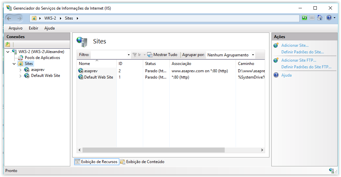
Task: Click the Home icon in navigation toolbar
Action: click(x=319, y=18)
